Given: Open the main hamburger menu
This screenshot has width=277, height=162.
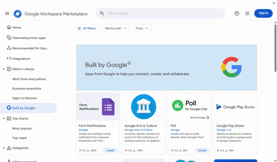Looking at the screenshot, I should (x=7, y=13).
